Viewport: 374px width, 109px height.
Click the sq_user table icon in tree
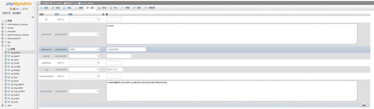pyautogui.click(x=8, y=102)
